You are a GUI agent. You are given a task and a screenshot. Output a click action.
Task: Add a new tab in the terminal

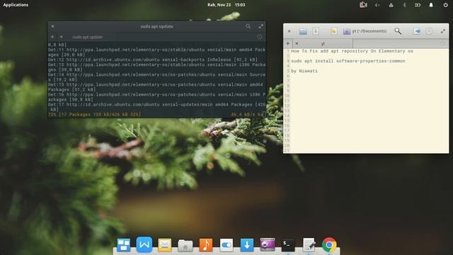pyautogui.click(x=52, y=37)
